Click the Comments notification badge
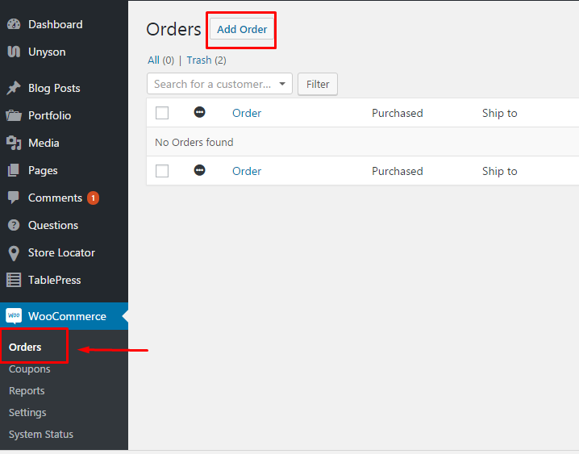 (93, 198)
